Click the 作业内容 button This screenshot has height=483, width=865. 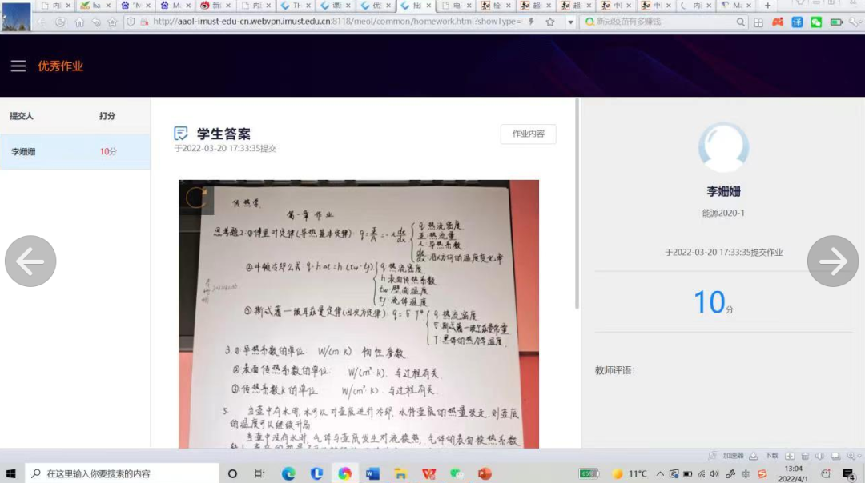(x=528, y=134)
